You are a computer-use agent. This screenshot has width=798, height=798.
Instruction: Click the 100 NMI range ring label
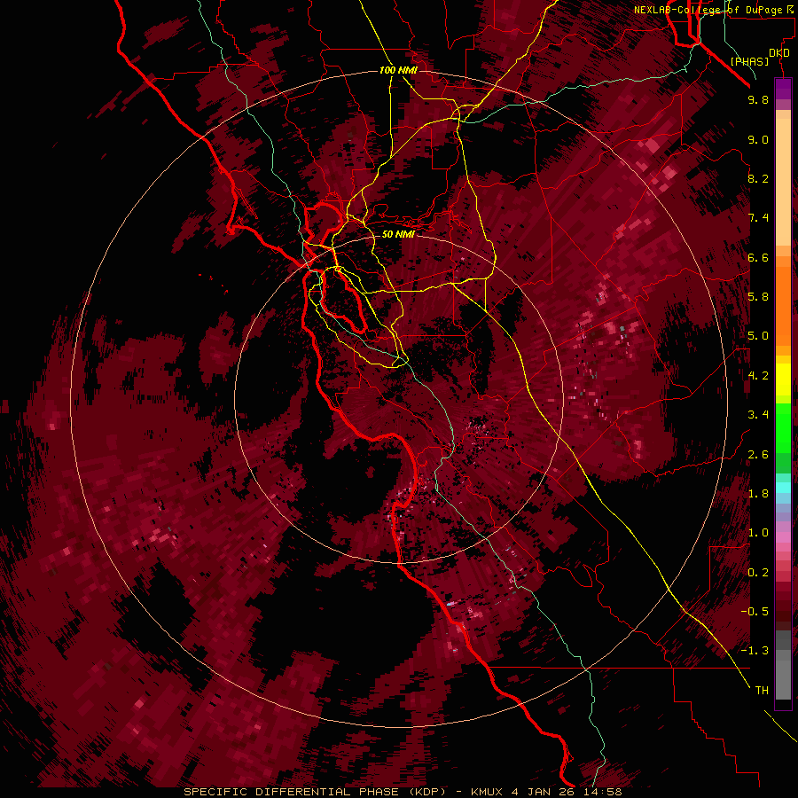[398, 70]
